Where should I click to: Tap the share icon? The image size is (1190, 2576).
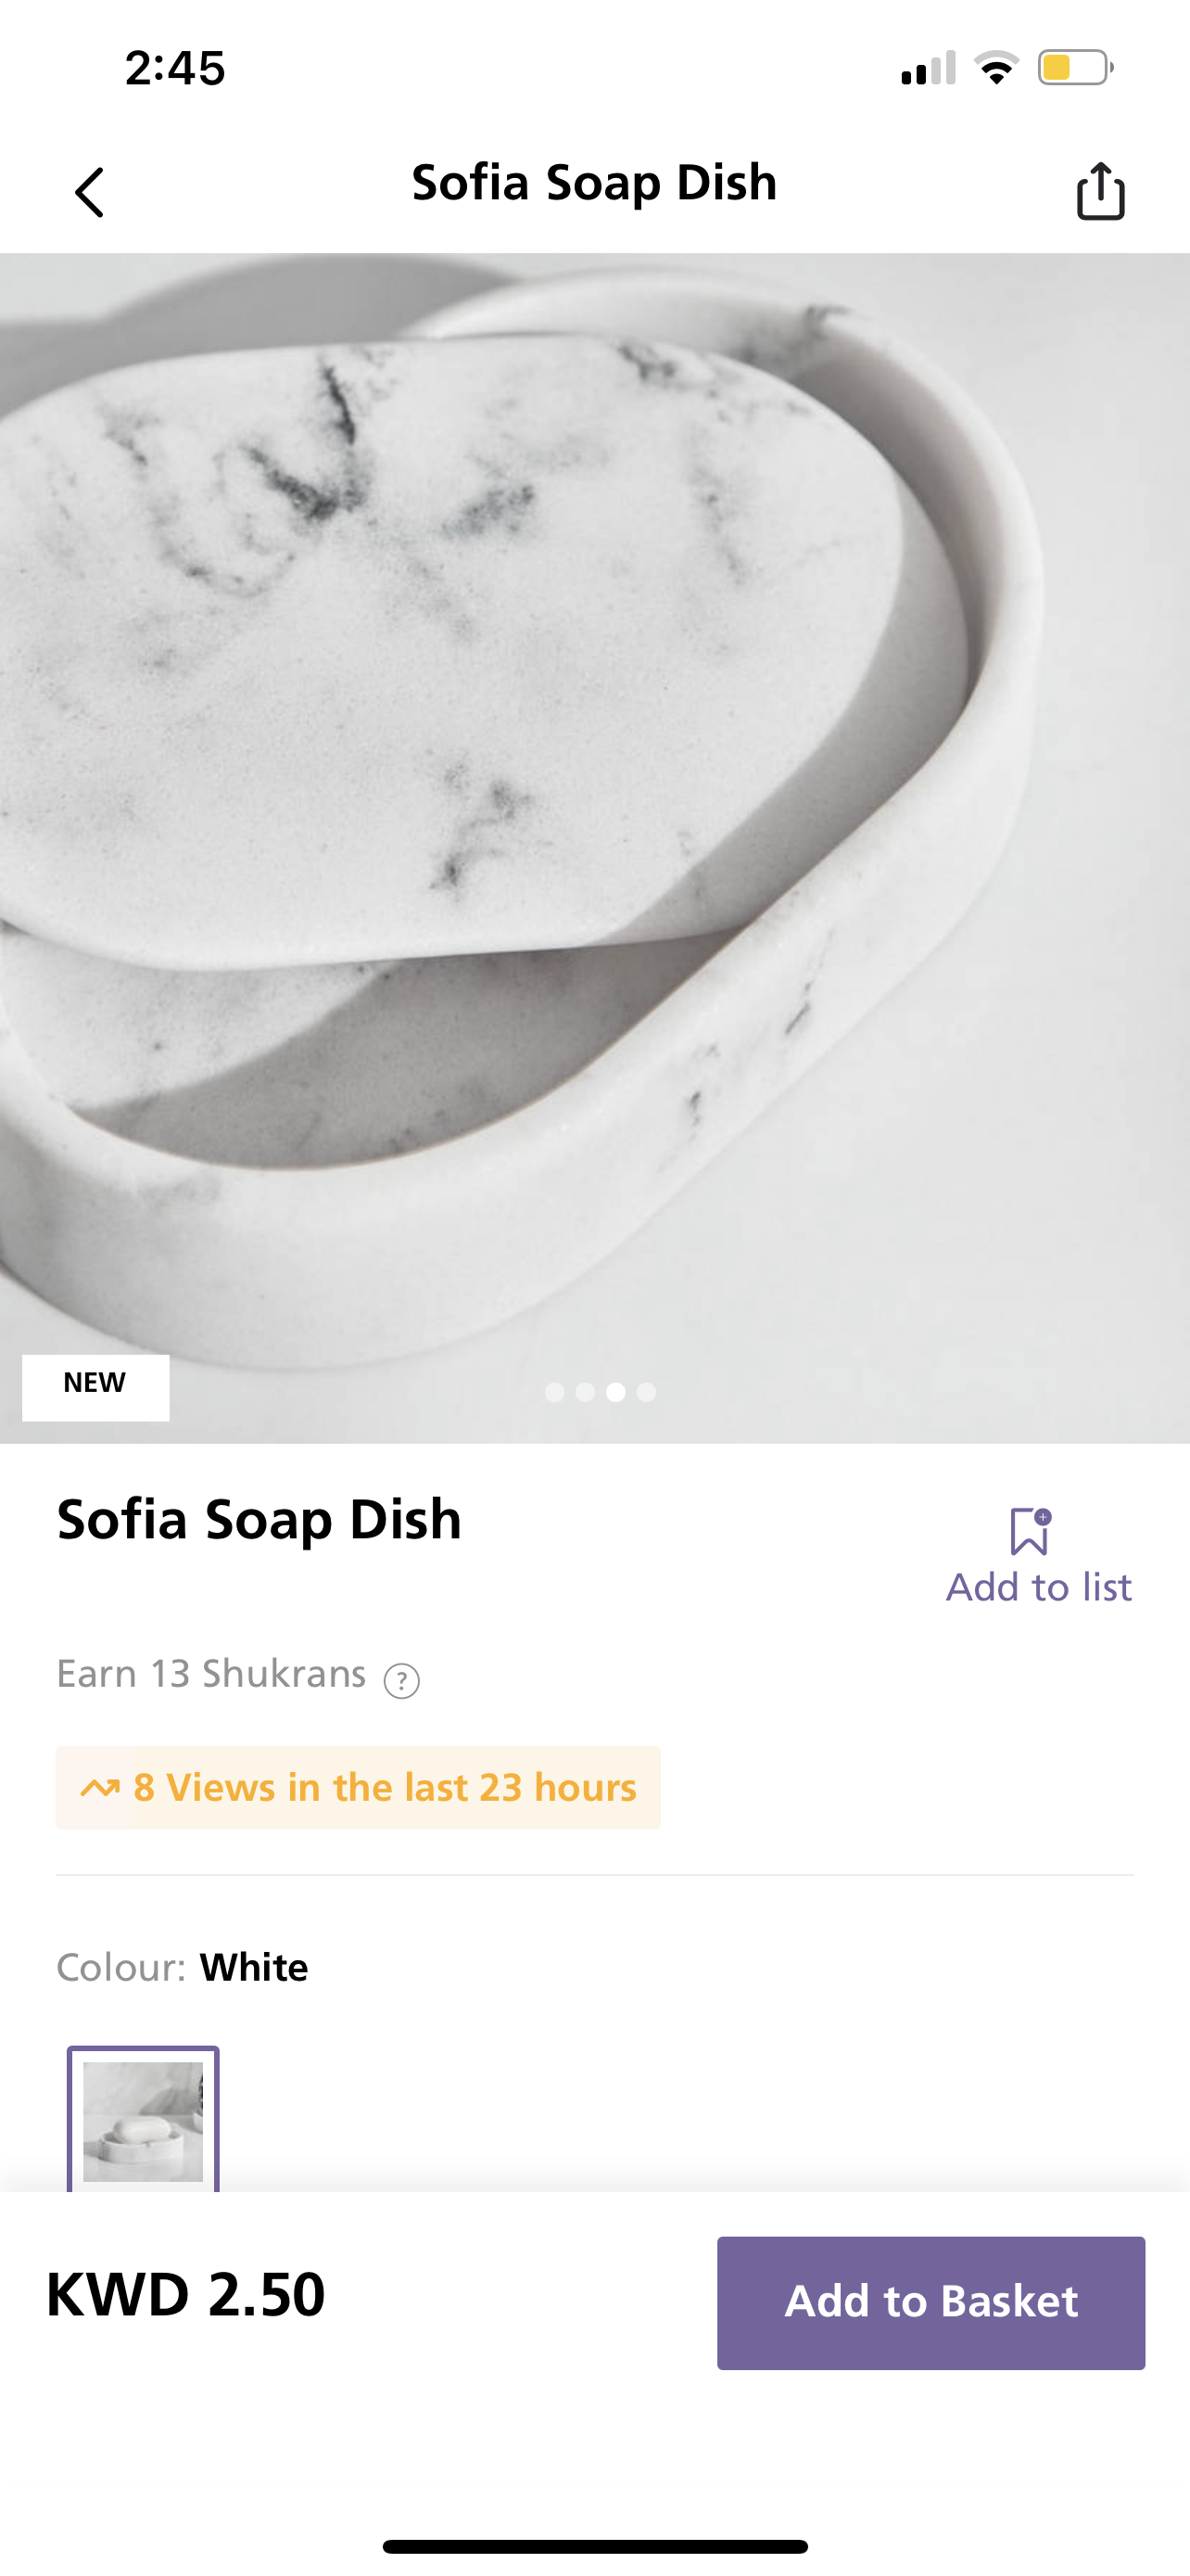pyautogui.click(x=1100, y=191)
